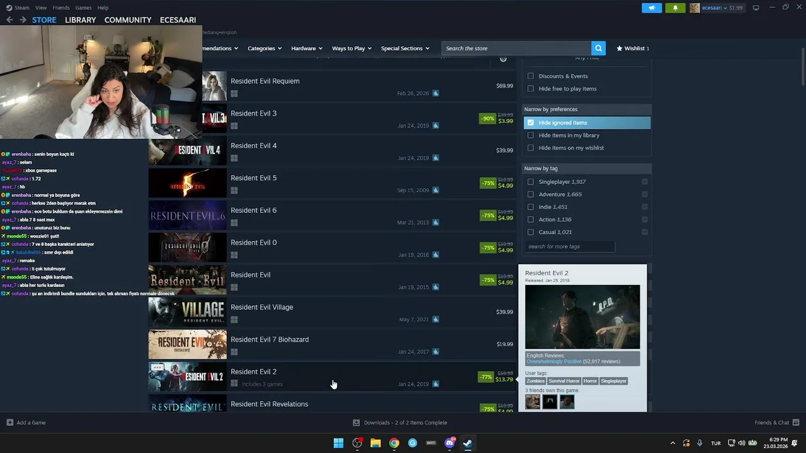Click review thumbs icon for Resident Evil 0
Viewport: 806px width, 453px height.
pos(436,255)
